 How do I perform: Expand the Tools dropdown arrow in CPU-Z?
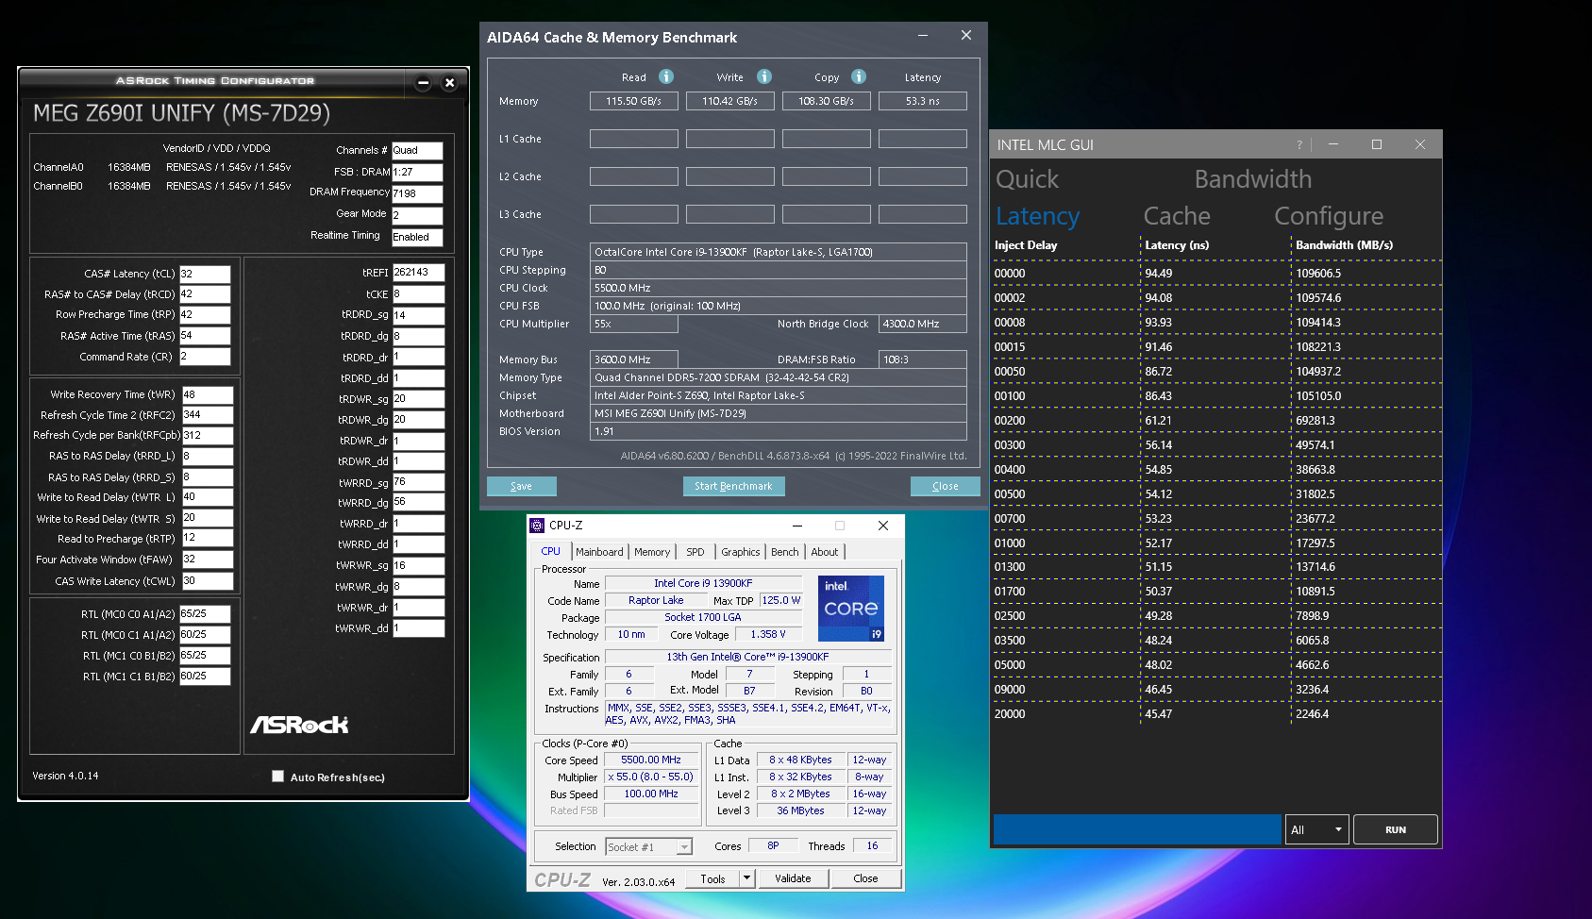tap(746, 878)
